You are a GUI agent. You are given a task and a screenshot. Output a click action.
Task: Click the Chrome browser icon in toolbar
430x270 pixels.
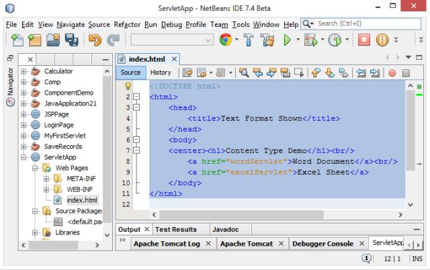[226, 40]
